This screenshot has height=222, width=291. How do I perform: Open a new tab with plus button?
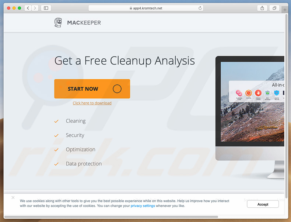point(285,10)
